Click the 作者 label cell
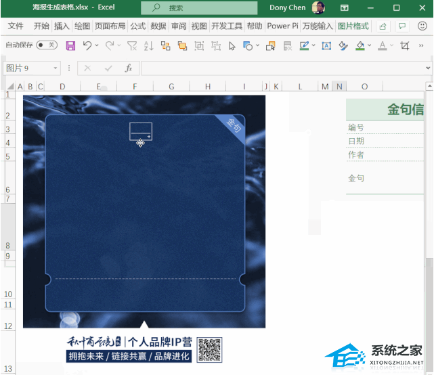434x375 pixels. point(356,155)
